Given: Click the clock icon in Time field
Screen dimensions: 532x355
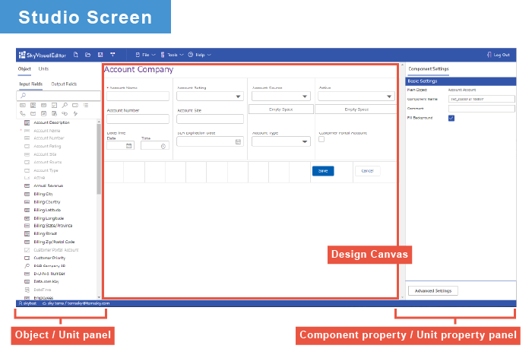Looking at the screenshot, I should click(164, 146).
